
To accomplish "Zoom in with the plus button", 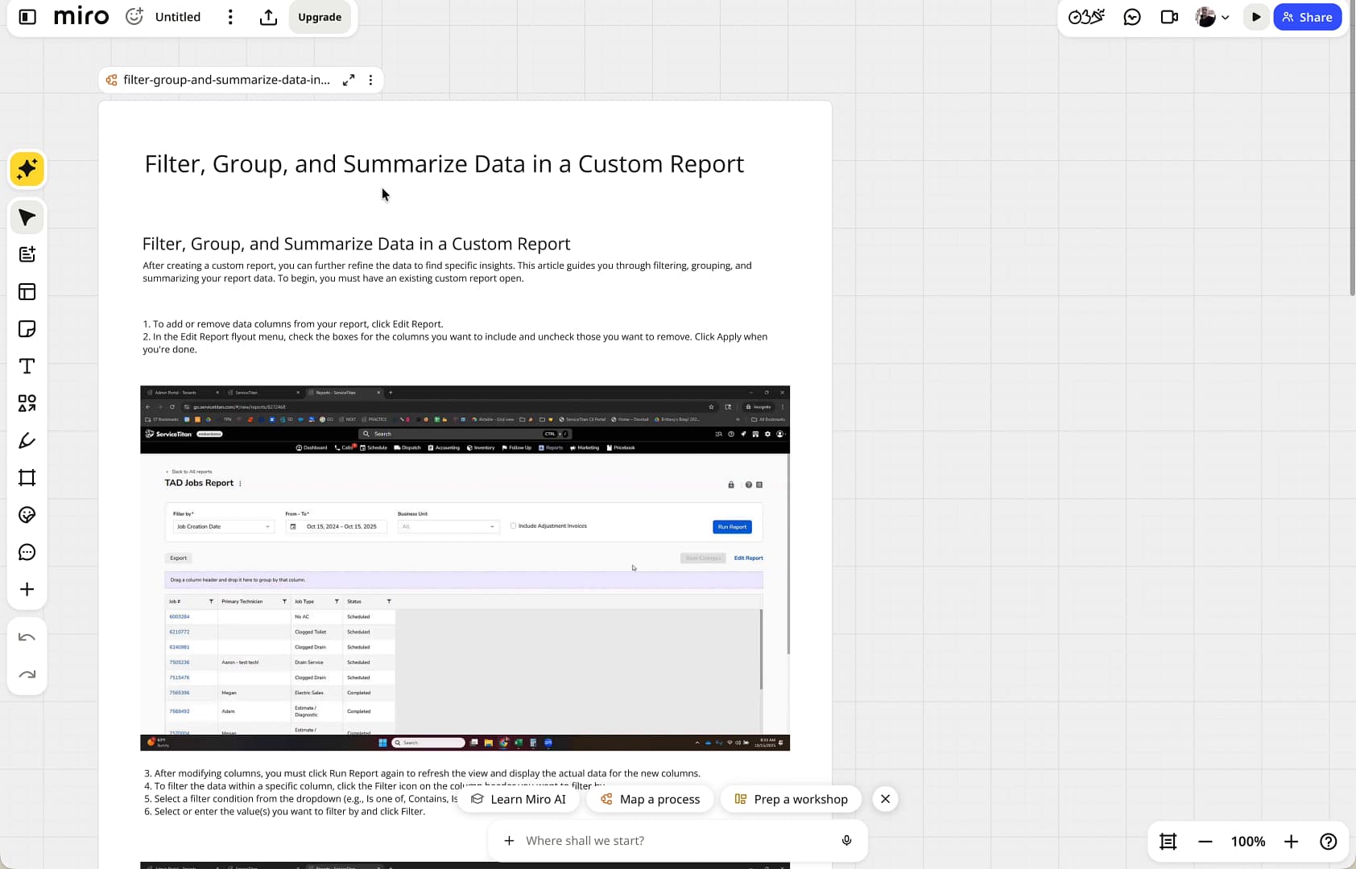I will (1291, 842).
